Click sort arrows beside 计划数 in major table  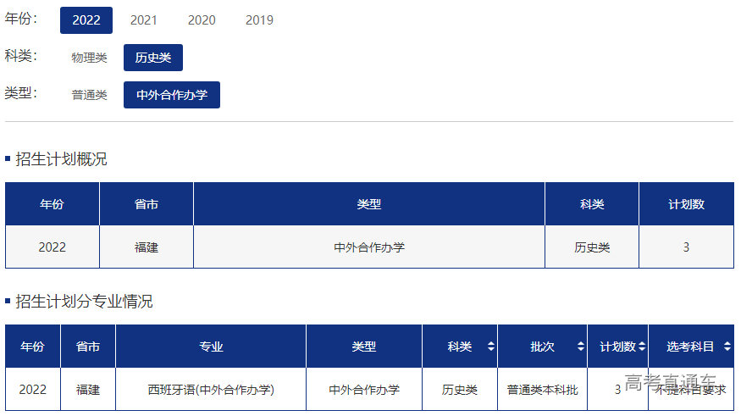pyautogui.click(x=642, y=347)
